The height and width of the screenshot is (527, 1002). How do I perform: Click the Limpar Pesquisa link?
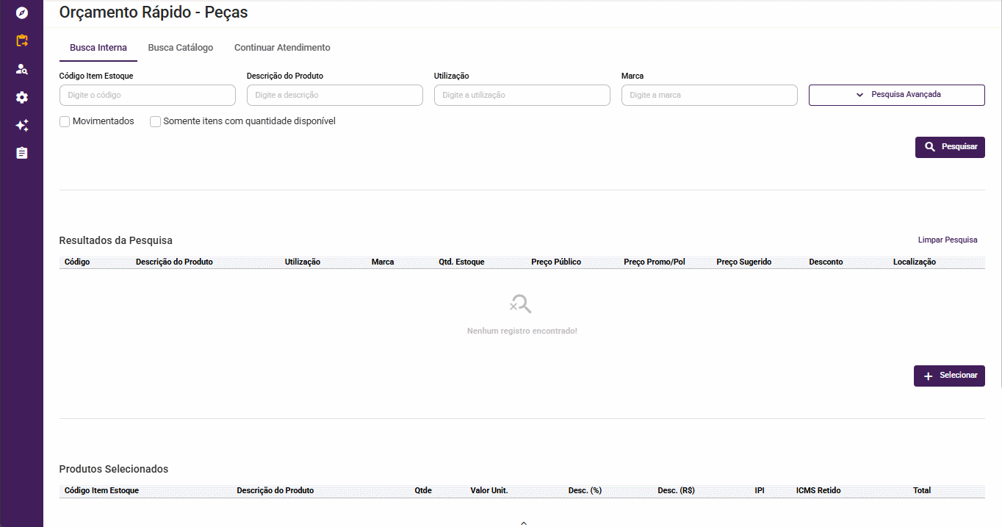pos(948,240)
